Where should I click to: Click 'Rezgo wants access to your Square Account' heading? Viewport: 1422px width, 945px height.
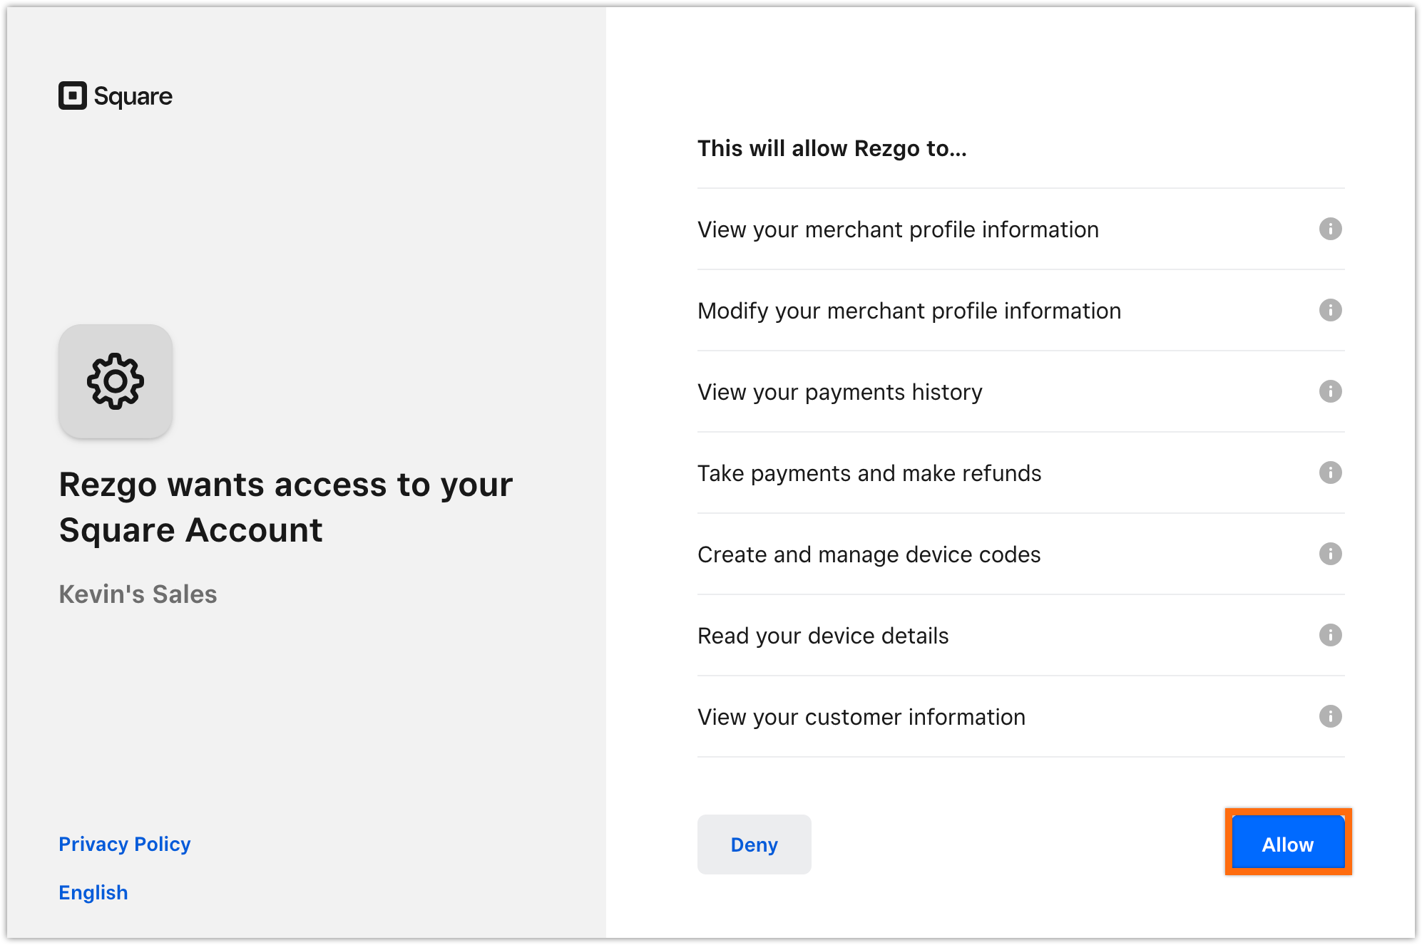click(x=286, y=507)
